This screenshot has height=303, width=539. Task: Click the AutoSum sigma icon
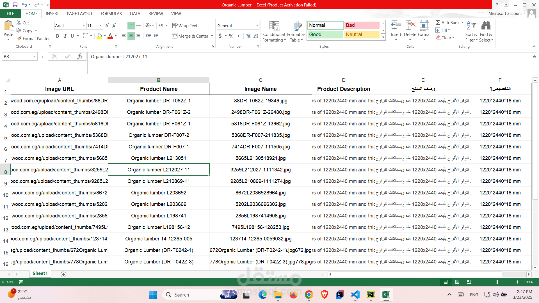point(438,22)
